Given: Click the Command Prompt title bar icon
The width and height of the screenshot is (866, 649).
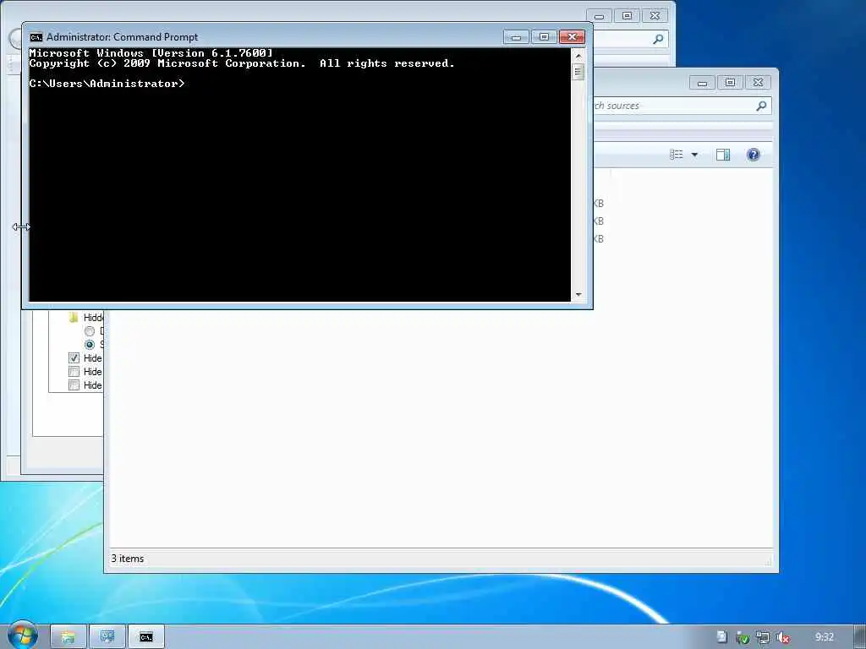Looking at the screenshot, I should click(x=36, y=37).
